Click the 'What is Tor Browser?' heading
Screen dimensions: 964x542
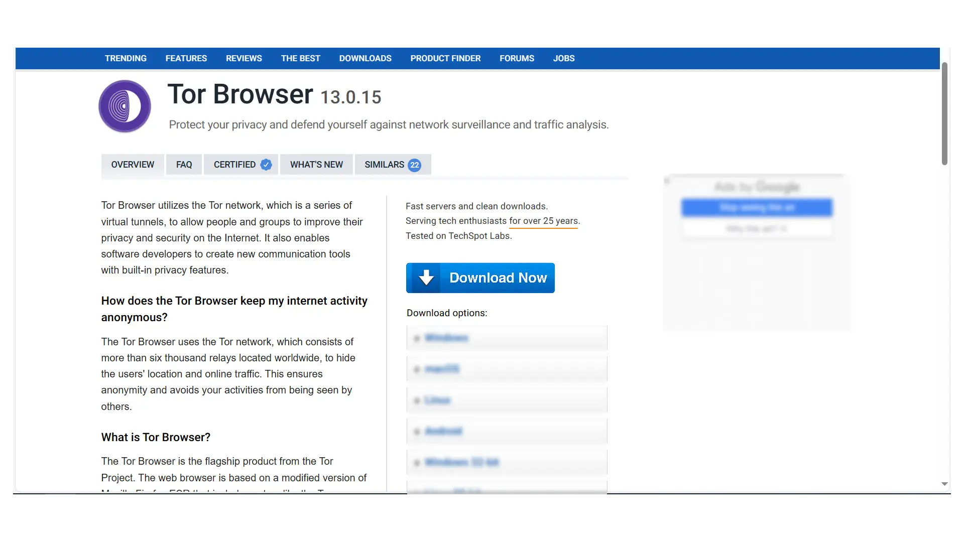pos(156,437)
